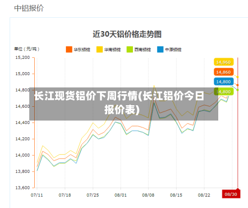Viewport: 248px width, 208px height.
Task: Click the yellow 14,960 value tooltip
Action: 224,62
